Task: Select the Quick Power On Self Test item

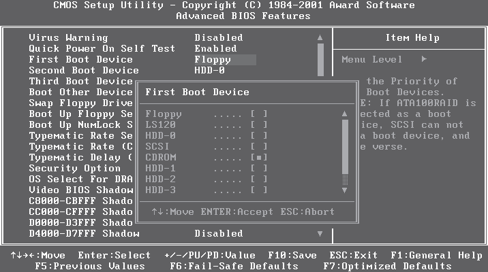Action: (x=102, y=49)
